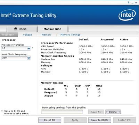The image size is (139, 125).
Task: Click the tRP column header
Action: 88,86
